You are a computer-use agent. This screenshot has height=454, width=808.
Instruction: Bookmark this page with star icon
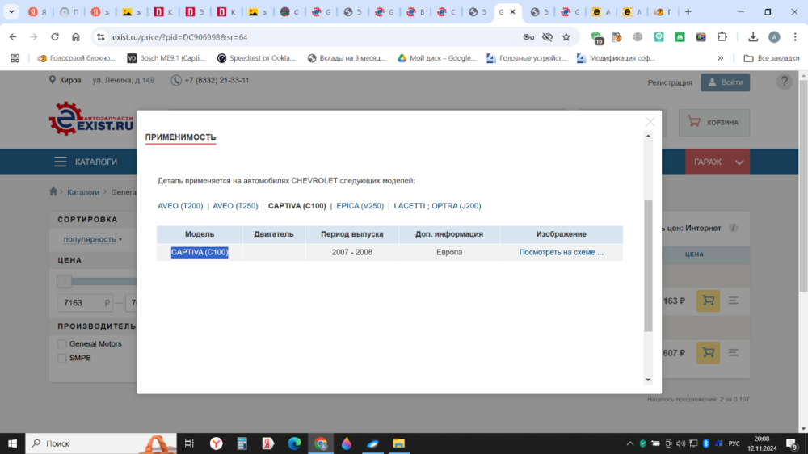tap(566, 36)
